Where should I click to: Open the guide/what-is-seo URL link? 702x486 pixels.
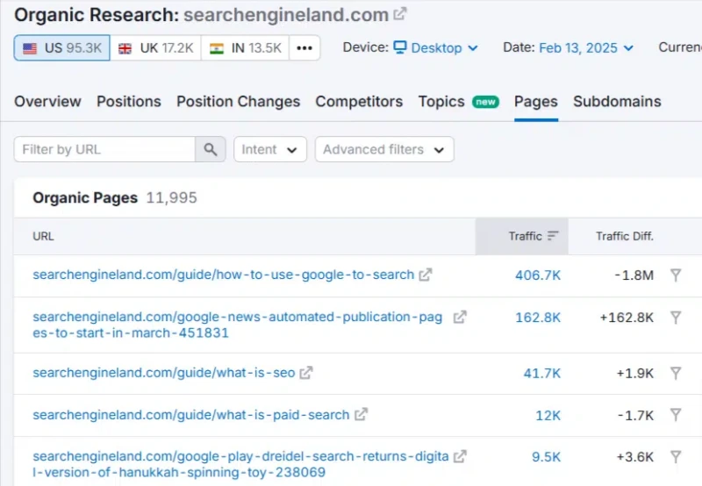pos(164,373)
